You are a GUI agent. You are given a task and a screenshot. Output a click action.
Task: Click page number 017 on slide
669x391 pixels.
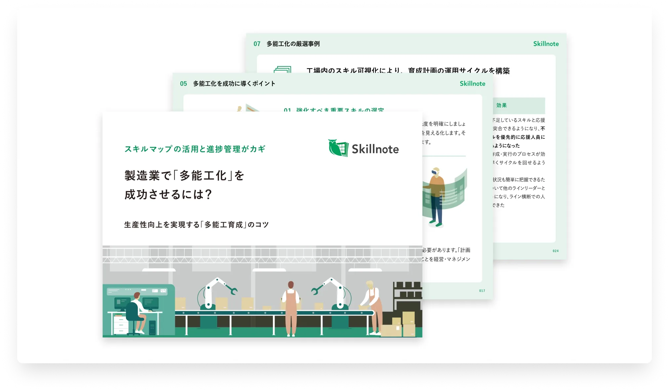[x=482, y=291]
